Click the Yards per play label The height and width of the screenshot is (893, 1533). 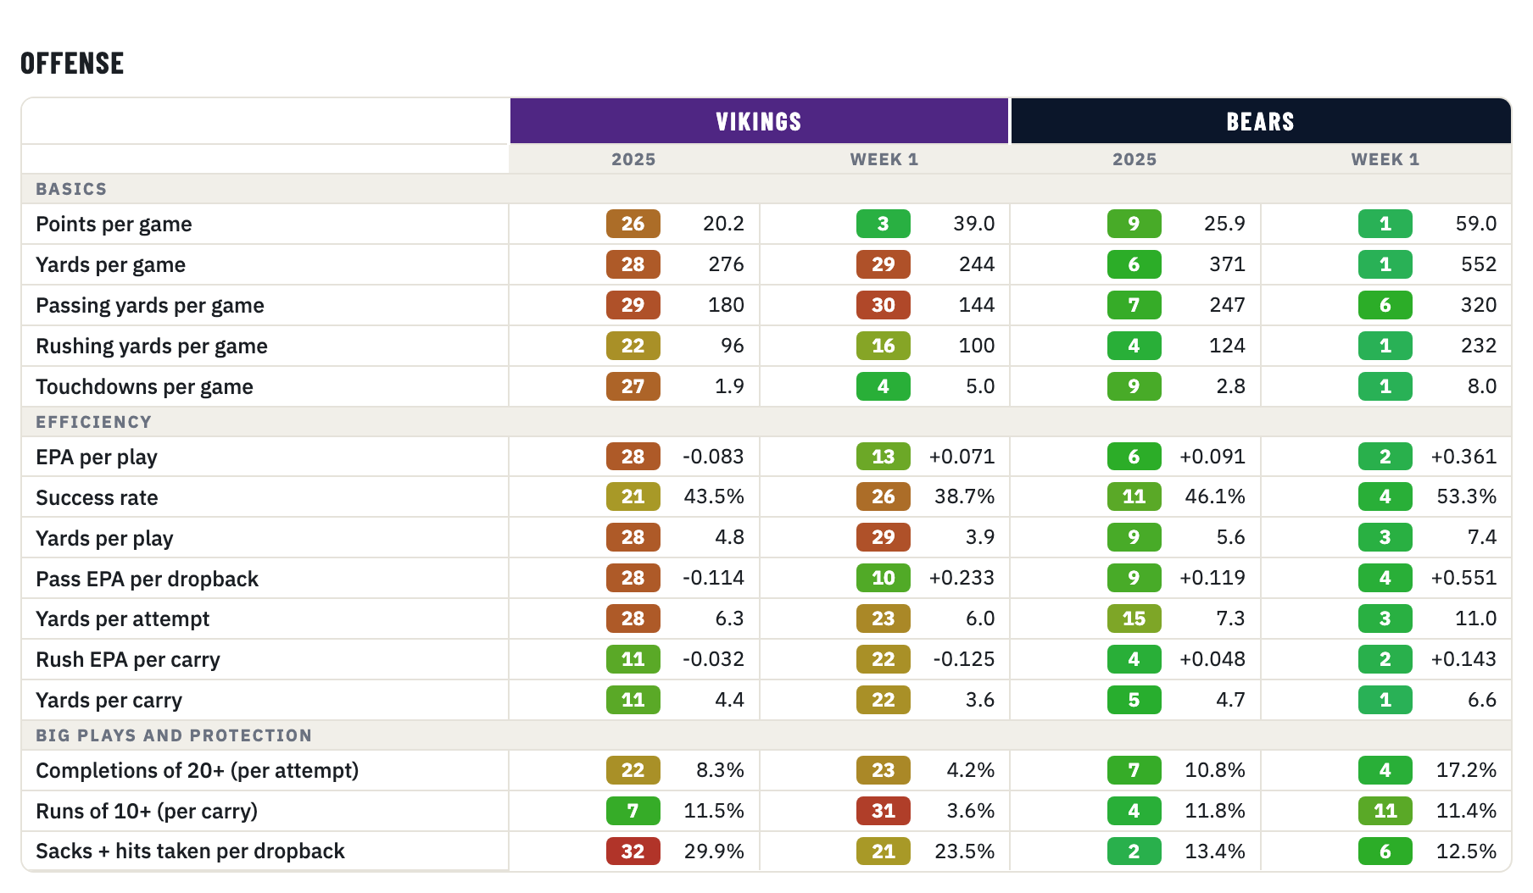tap(104, 539)
